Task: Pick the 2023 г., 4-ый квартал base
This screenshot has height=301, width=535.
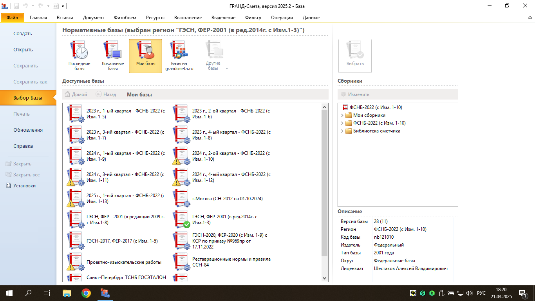Action: pos(222,135)
